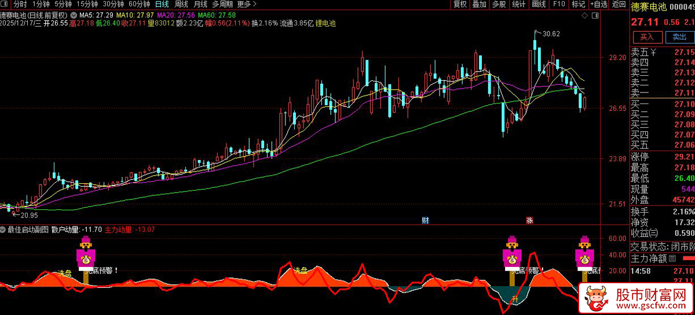
Task: Click the 换手 turnover row
Action: 663,212
